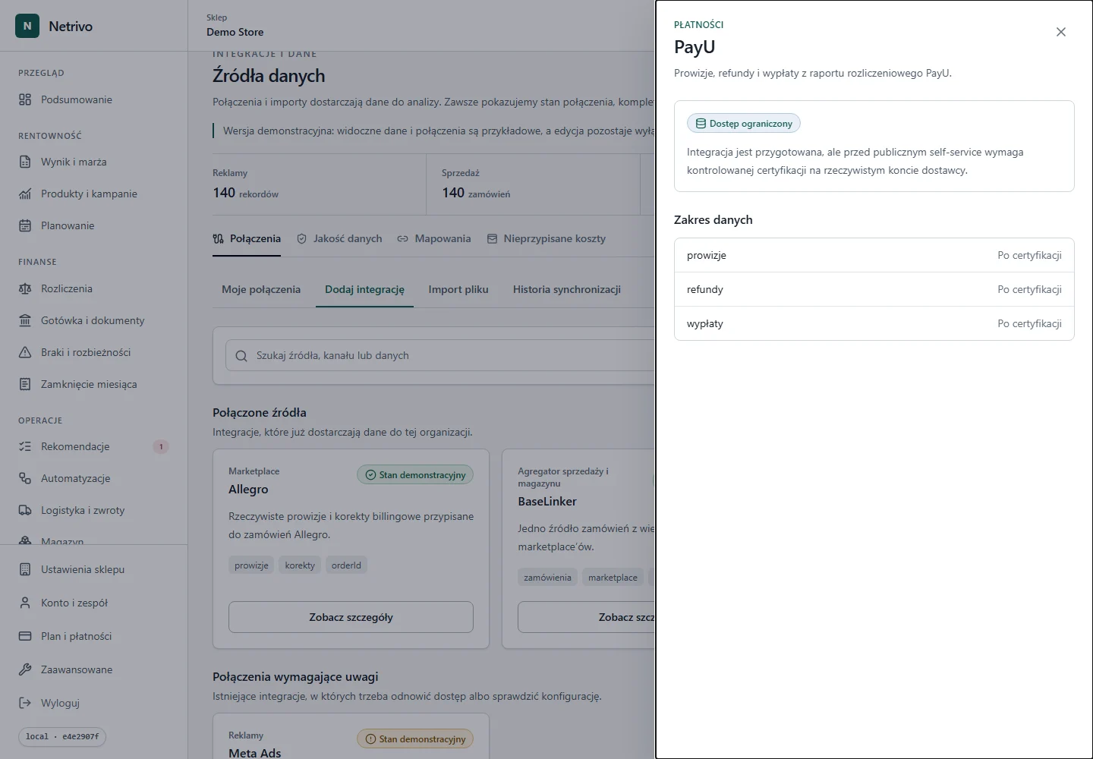Switch to the Połączenia tab

[x=247, y=238]
